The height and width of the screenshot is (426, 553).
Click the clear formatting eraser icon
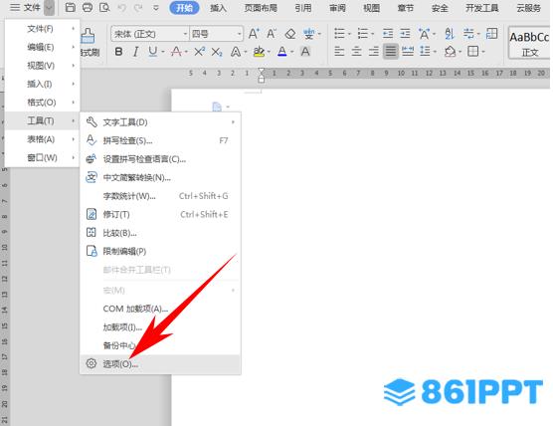290,34
